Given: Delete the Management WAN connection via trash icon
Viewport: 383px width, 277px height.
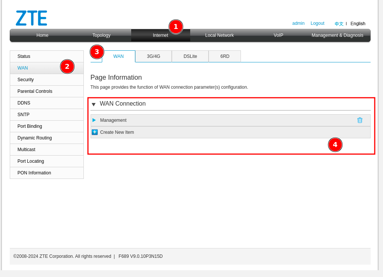Looking at the screenshot, I should click(x=360, y=120).
